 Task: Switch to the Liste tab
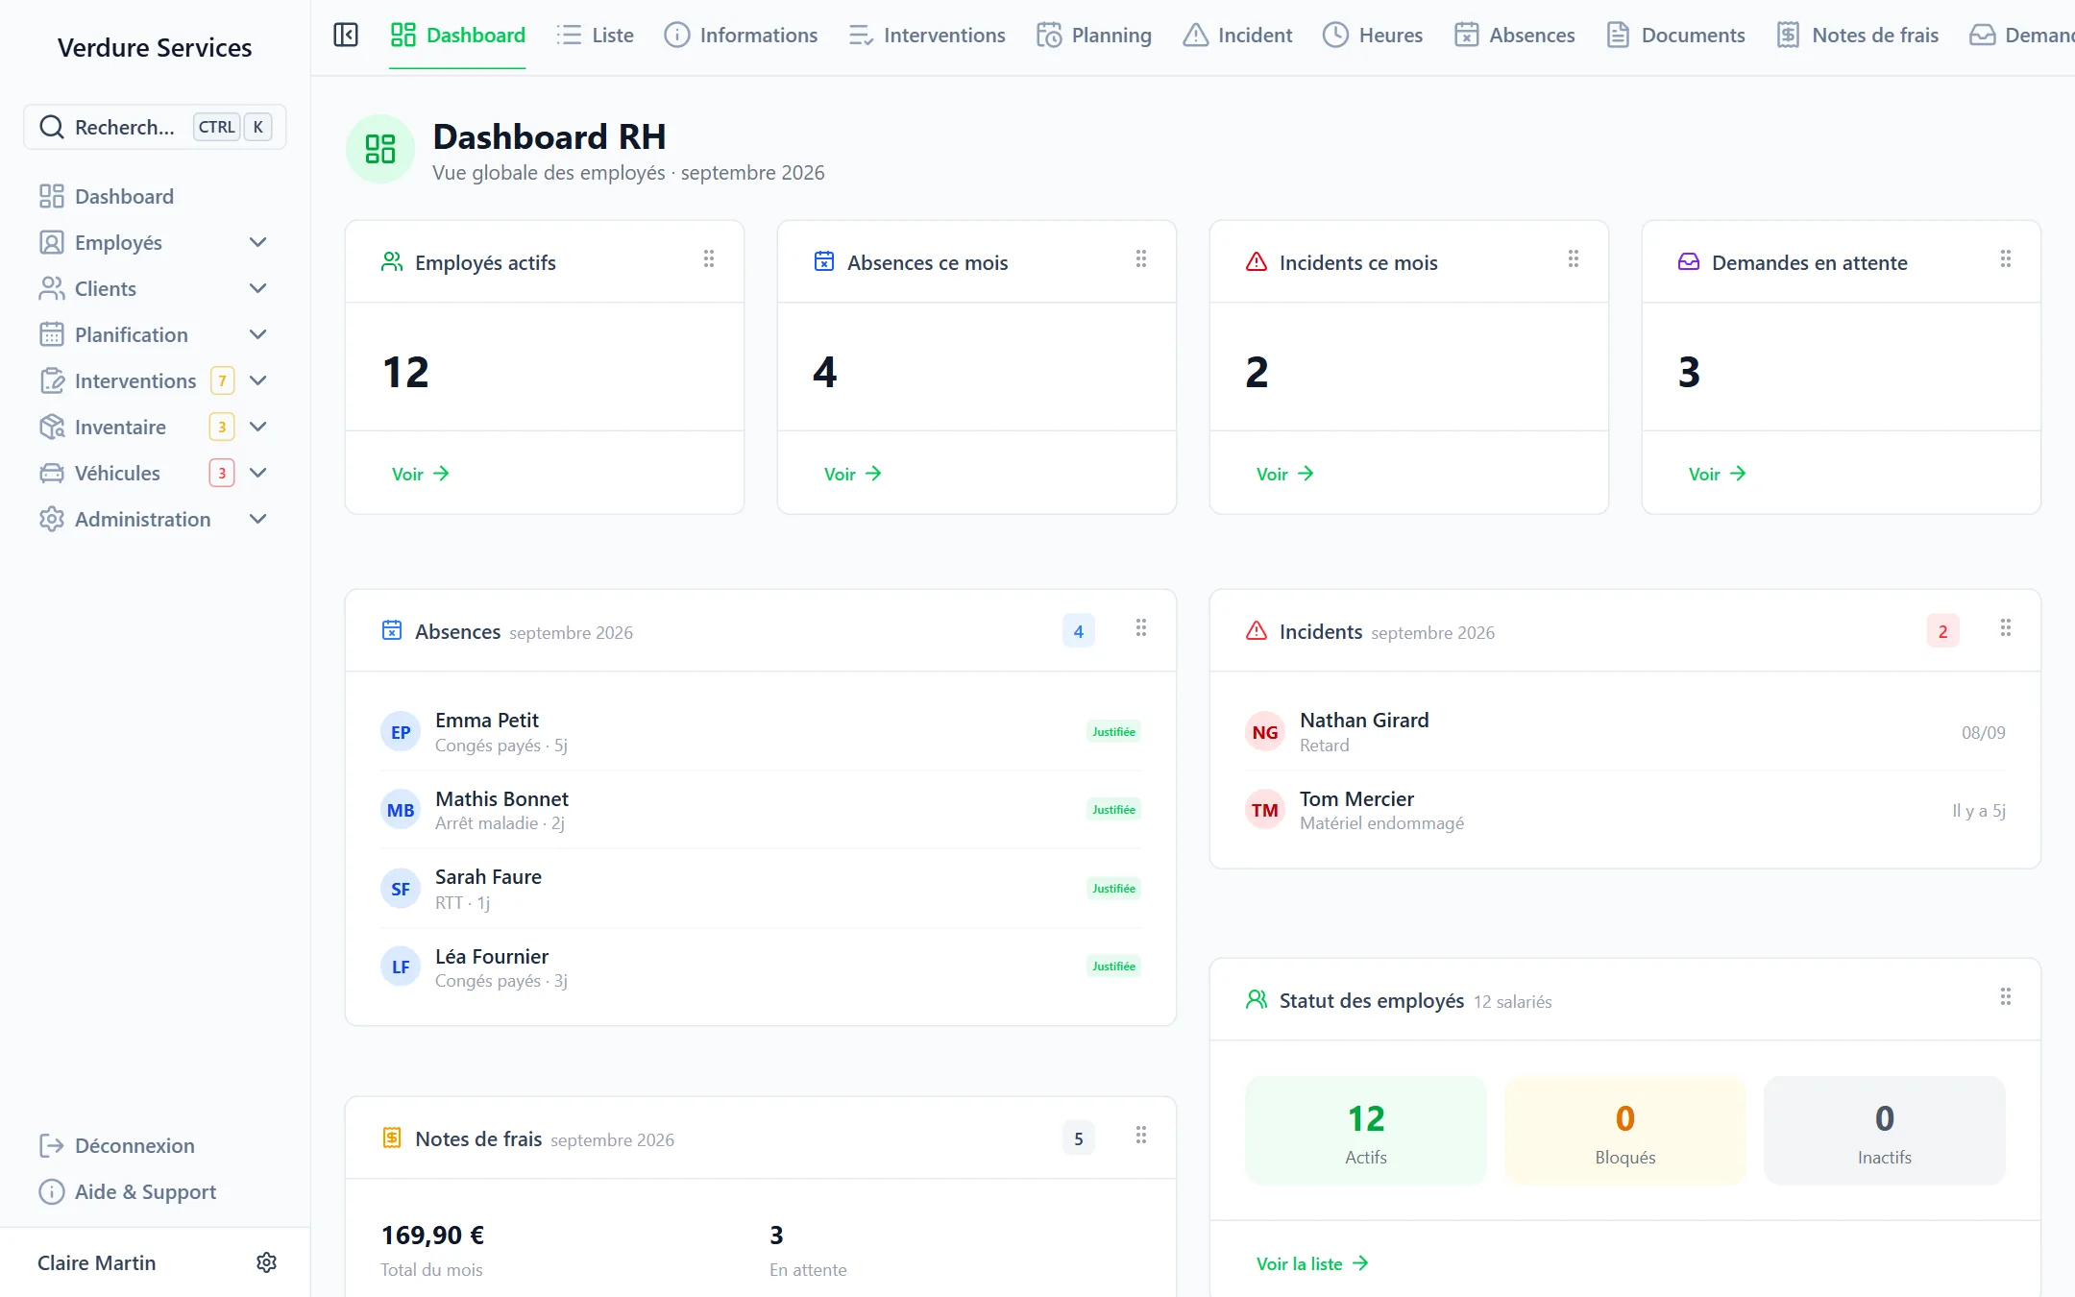[595, 36]
